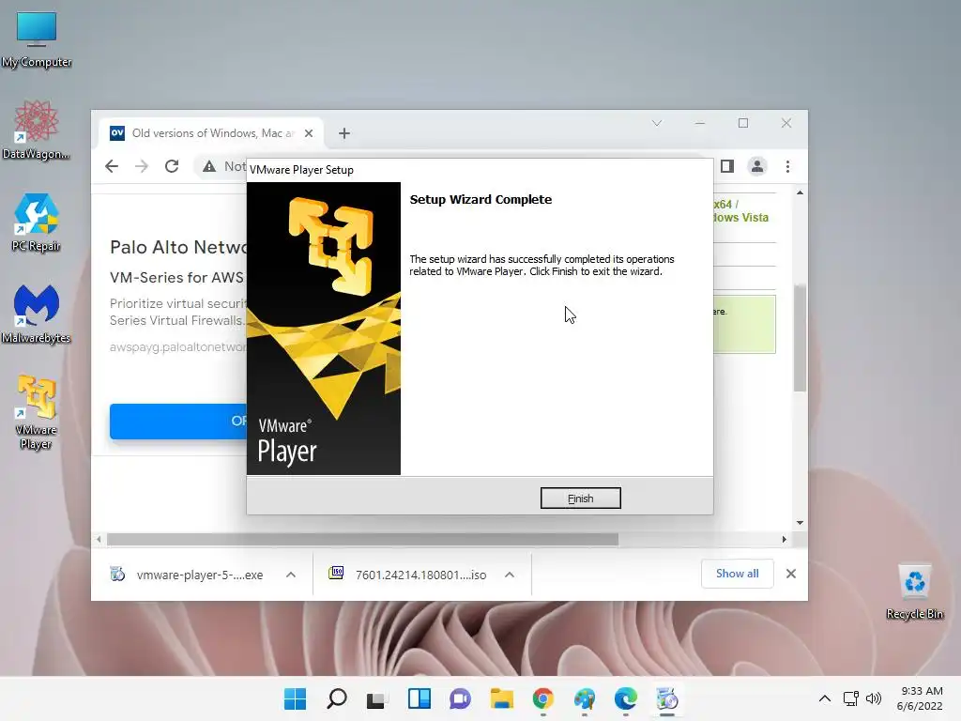The height and width of the screenshot is (721, 961).
Task: Open Chrome three-dot menu
Action: pos(787,166)
